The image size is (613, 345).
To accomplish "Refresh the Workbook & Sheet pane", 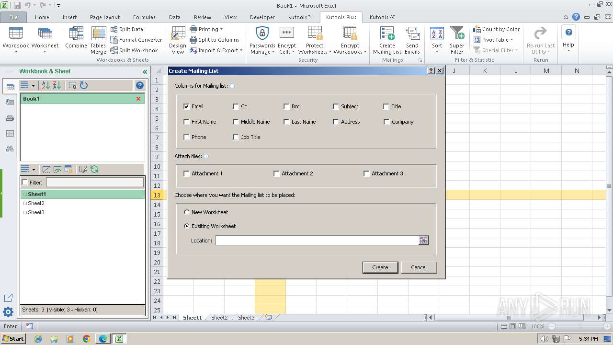I will pyautogui.click(x=84, y=85).
